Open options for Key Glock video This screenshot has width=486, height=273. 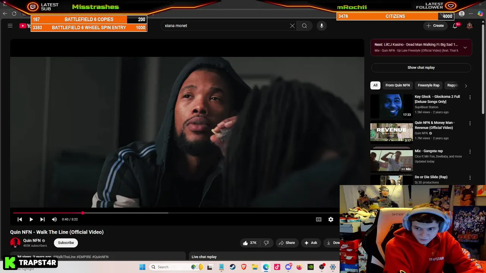470,97
